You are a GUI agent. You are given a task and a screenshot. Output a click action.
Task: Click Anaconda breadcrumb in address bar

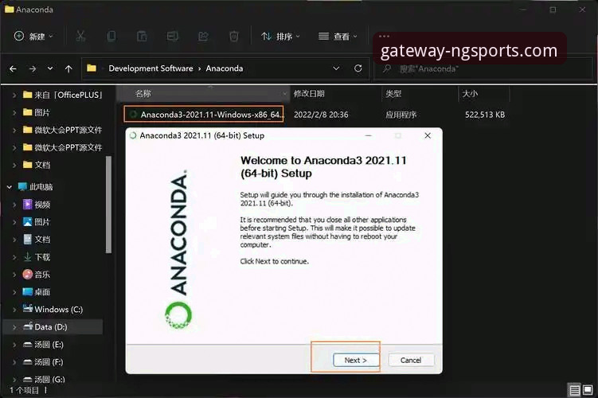click(x=225, y=68)
